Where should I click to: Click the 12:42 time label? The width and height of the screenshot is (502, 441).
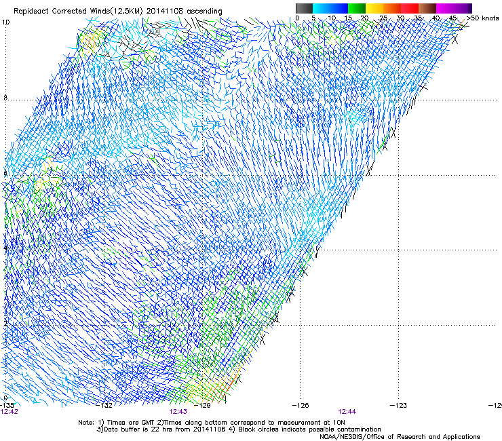(x=9, y=412)
